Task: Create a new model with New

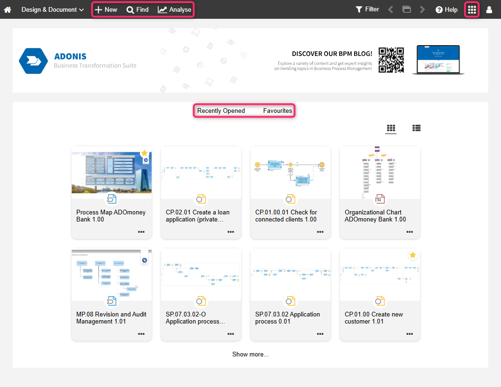Action: [105, 9]
